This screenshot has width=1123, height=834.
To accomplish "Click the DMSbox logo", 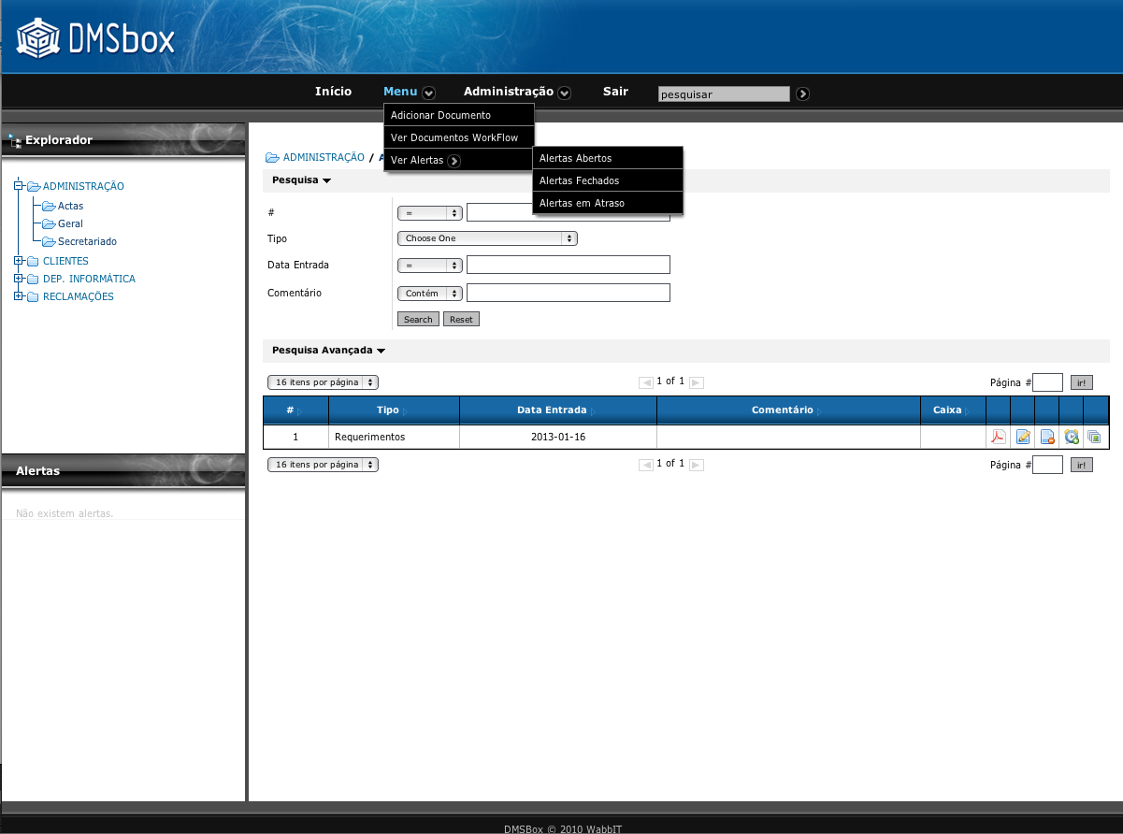I will point(95,38).
